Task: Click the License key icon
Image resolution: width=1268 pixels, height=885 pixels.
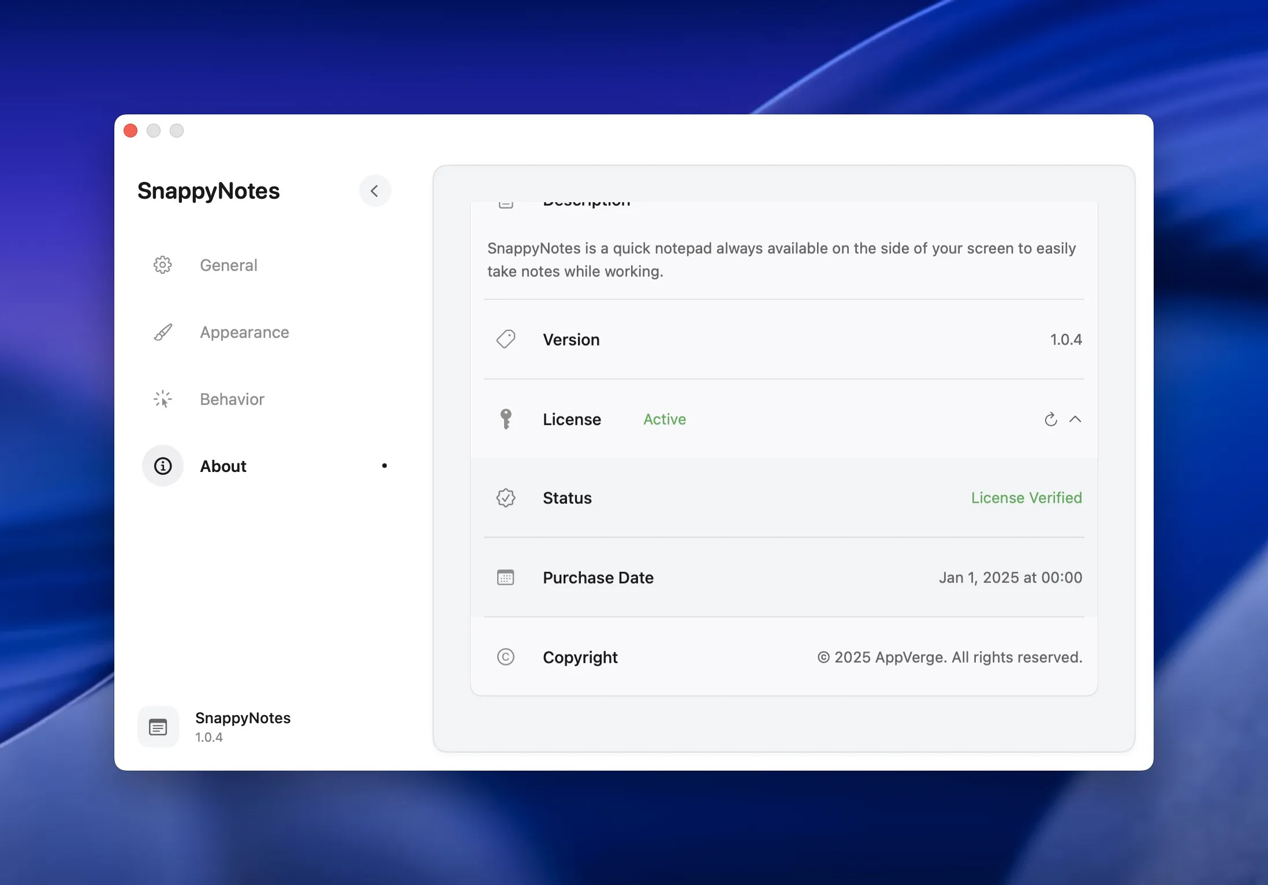Action: click(x=506, y=419)
